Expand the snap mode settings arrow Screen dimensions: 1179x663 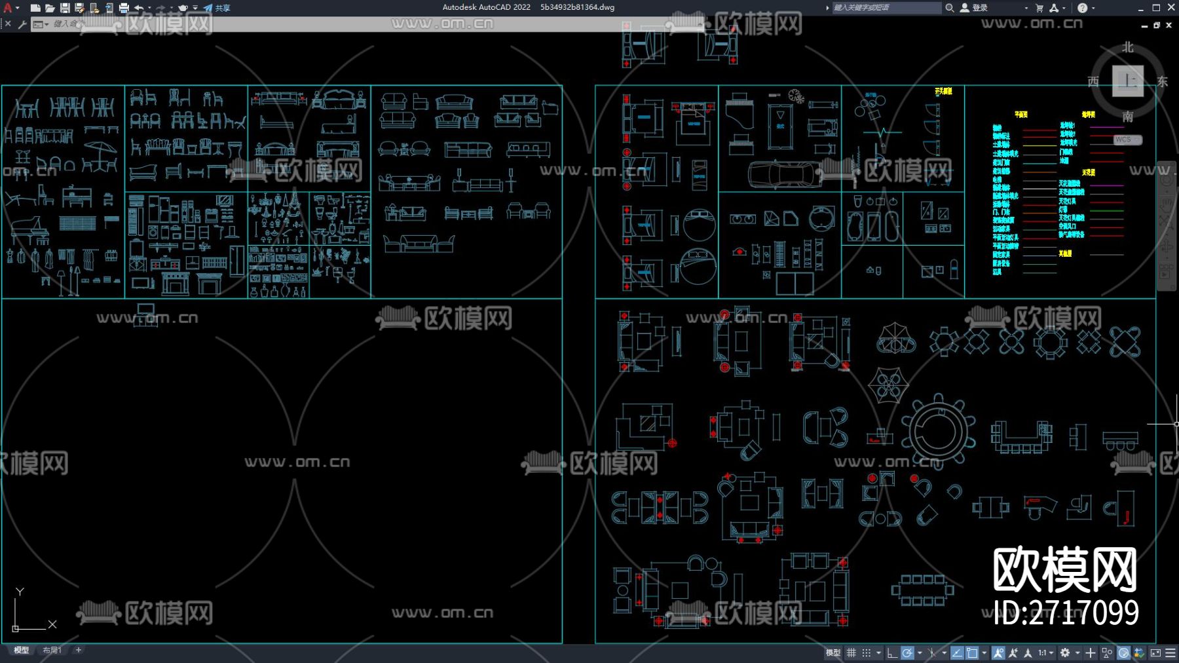click(878, 653)
